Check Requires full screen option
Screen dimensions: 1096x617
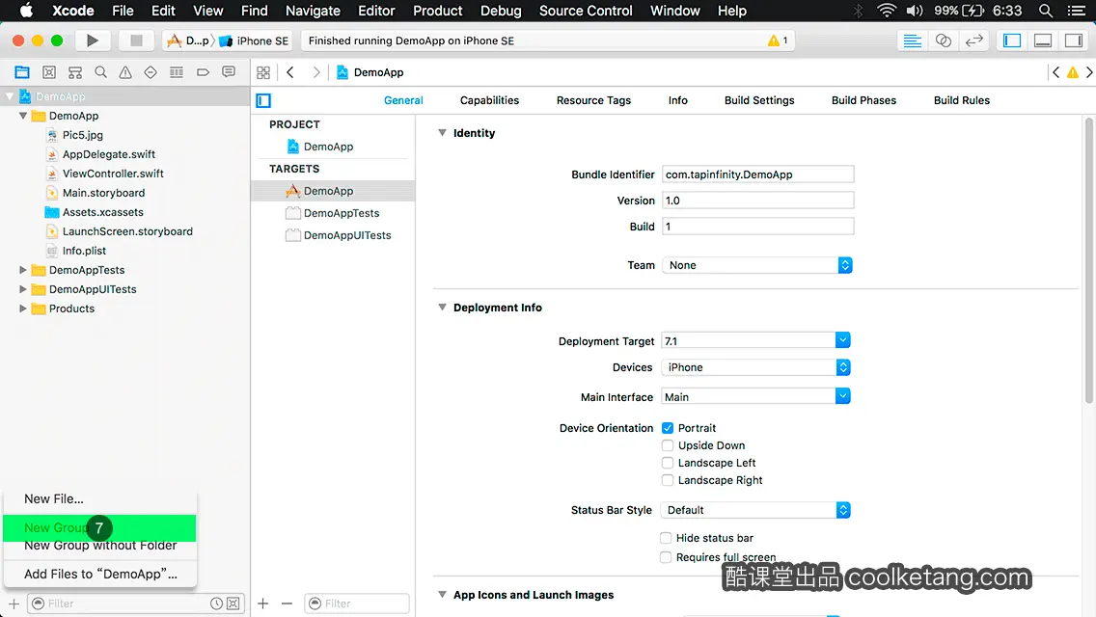[x=666, y=557]
